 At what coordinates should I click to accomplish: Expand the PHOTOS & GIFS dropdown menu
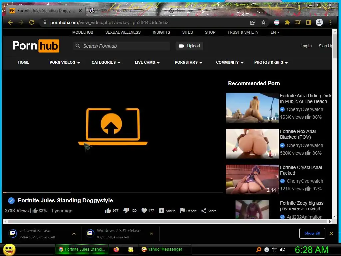(x=271, y=62)
